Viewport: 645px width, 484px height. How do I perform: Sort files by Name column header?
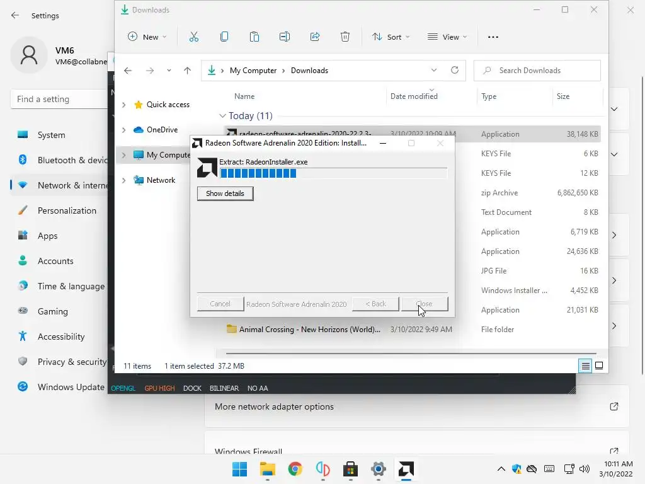point(244,96)
